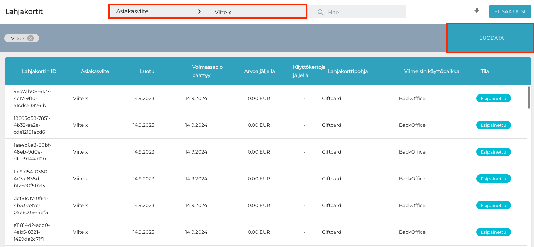Click the +LISÄÄ UUSI button
The image size is (534, 247).
[x=510, y=11]
